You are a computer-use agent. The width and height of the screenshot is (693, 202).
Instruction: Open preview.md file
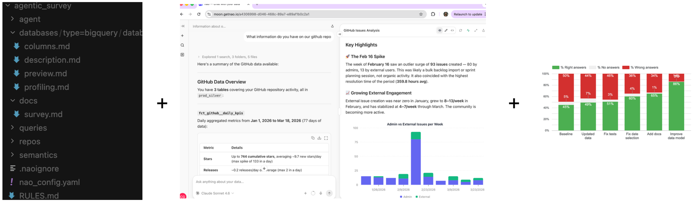coord(40,74)
